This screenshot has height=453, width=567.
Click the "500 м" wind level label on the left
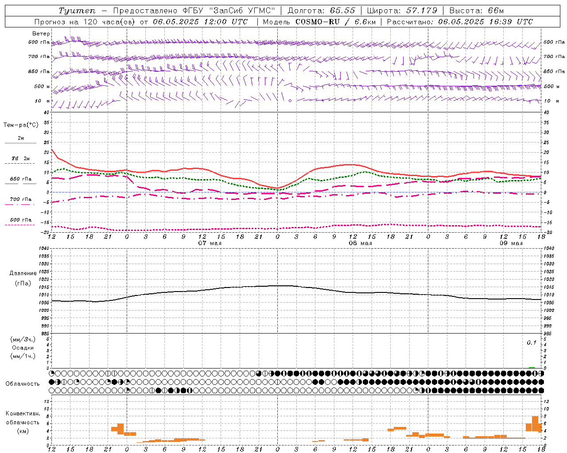pyautogui.click(x=42, y=86)
